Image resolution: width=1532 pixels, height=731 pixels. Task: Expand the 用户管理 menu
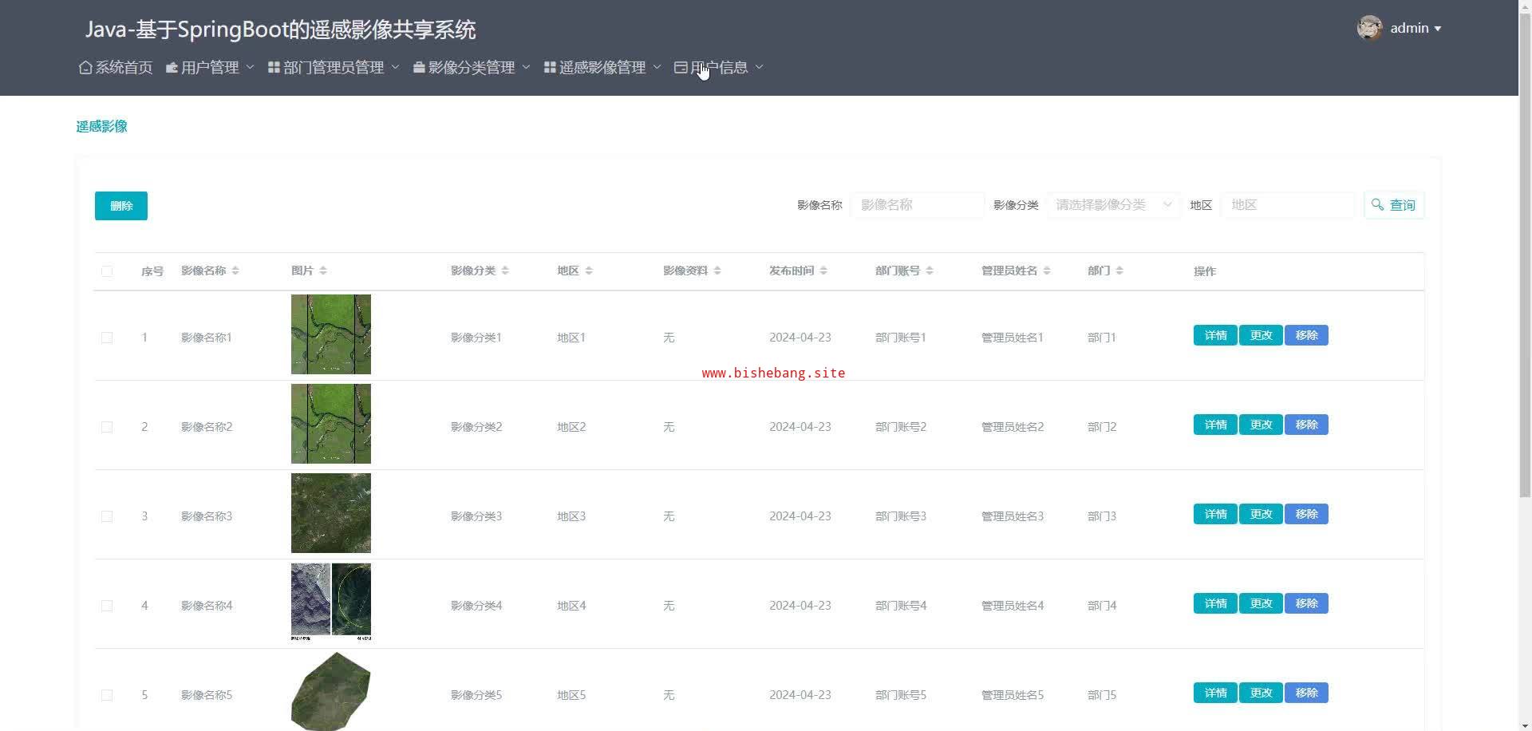pyautogui.click(x=210, y=68)
